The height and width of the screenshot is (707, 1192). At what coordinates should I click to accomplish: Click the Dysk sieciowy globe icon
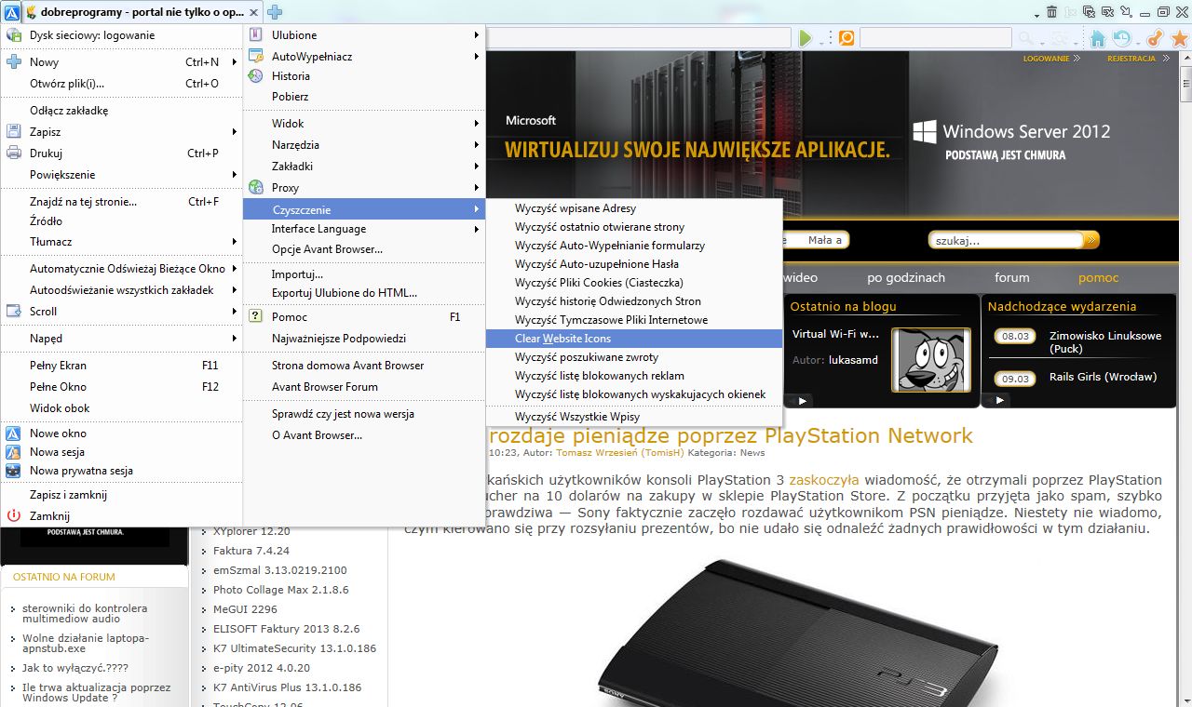coord(13,35)
